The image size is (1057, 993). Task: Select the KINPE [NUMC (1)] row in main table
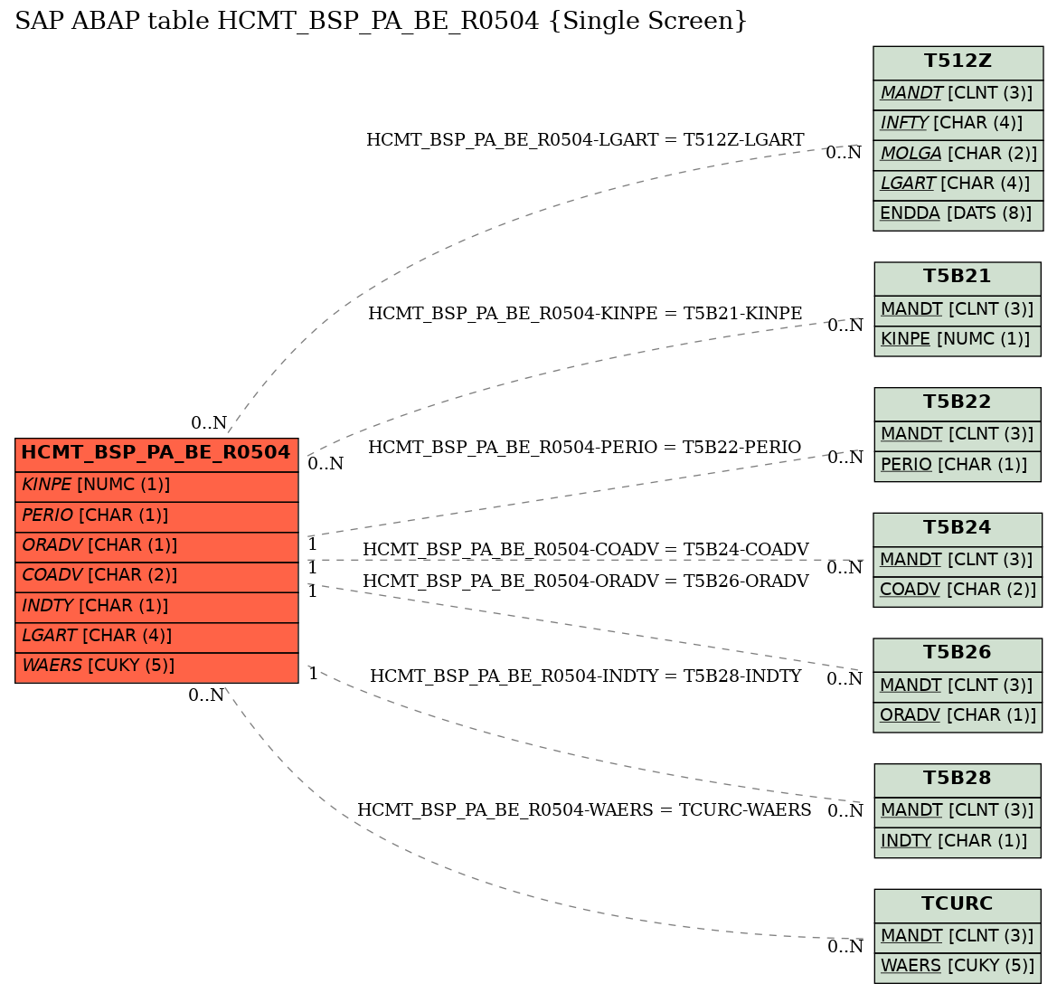pyautogui.click(x=156, y=487)
